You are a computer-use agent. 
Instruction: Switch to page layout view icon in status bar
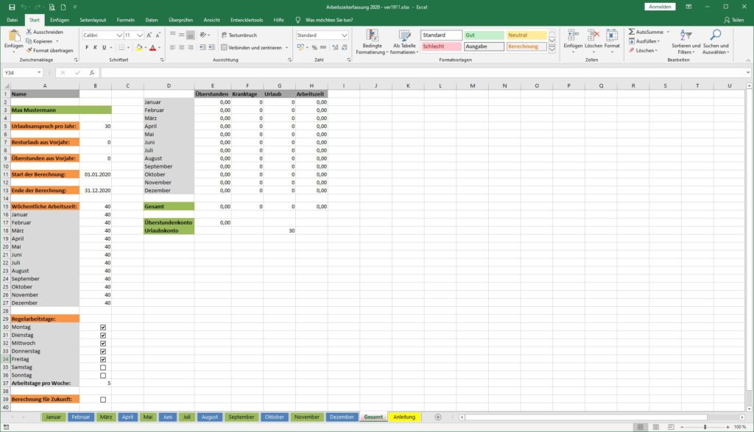click(x=655, y=427)
